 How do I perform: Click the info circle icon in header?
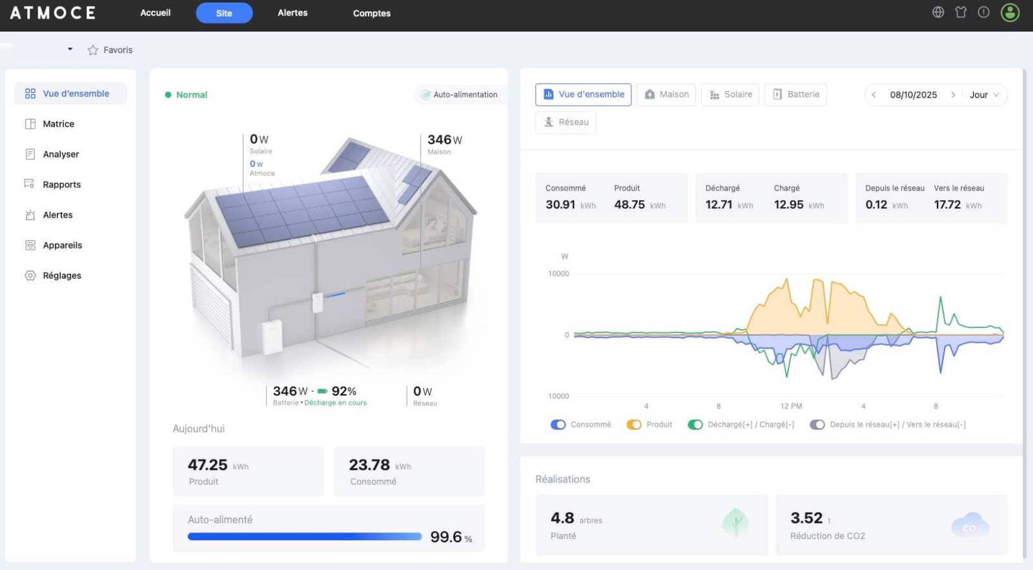pyautogui.click(x=983, y=12)
